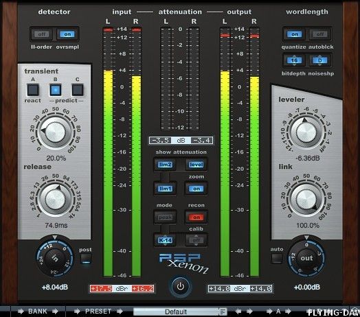The height and width of the screenshot is (317, 360).
Task: Click the arrow right of PRESET
Action: pyautogui.click(x=120, y=312)
